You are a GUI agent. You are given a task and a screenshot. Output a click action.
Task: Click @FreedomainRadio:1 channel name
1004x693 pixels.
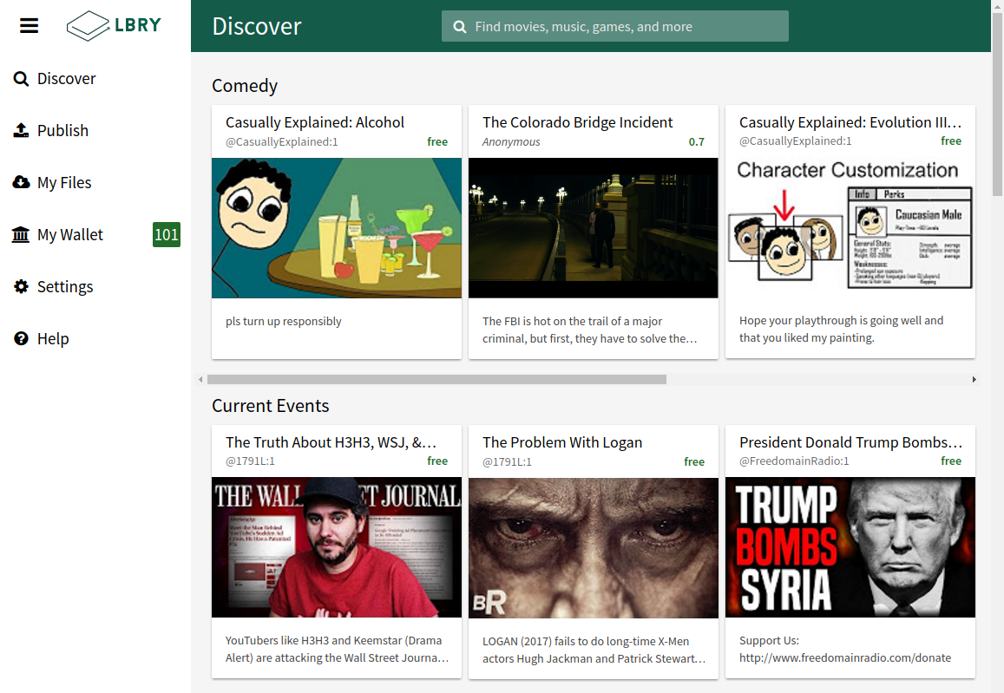(794, 461)
